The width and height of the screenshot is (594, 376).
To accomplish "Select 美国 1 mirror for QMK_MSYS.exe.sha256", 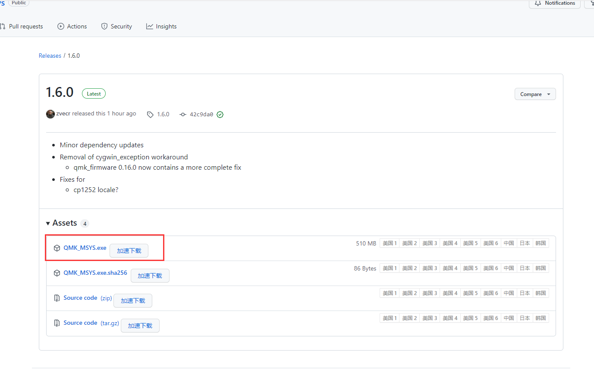I will [390, 268].
